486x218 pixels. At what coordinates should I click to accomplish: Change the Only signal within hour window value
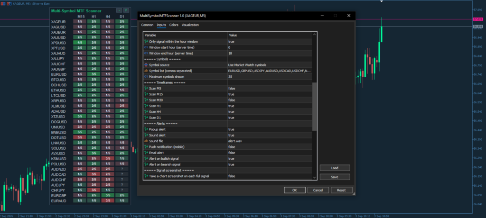pyautogui.click(x=270, y=42)
